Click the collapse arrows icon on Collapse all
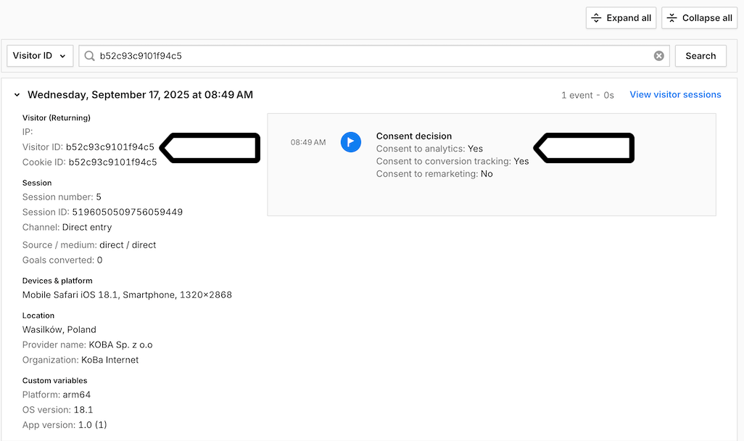Image resolution: width=744 pixels, height=441 pixels. 672,17
